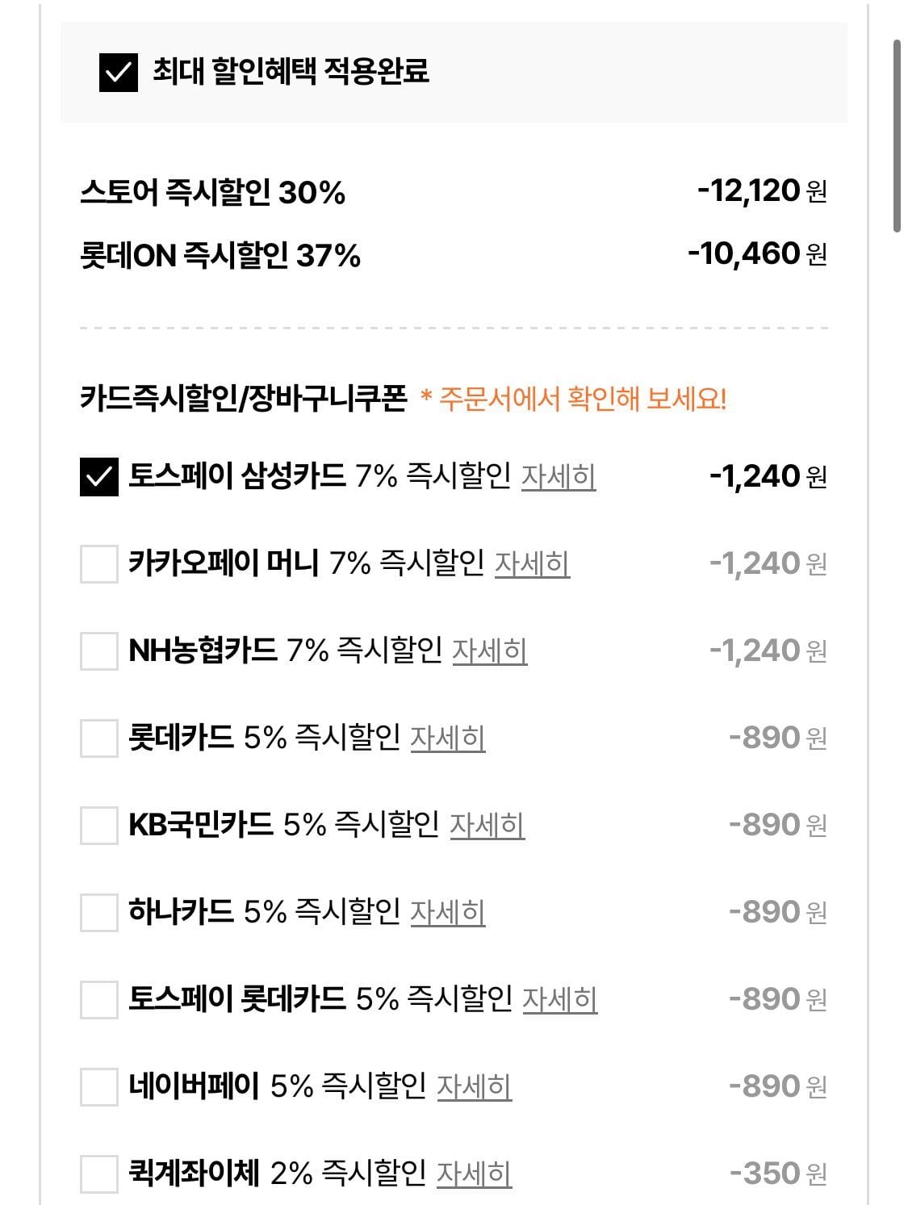Show 자세히 details for 롯데카드 5%
This screenshot has width=908, height=1205.
tap(447, 738)
